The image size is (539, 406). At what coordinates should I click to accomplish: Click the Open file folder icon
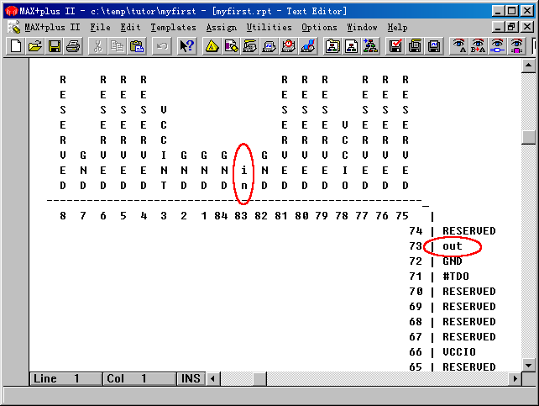point(34,46)
